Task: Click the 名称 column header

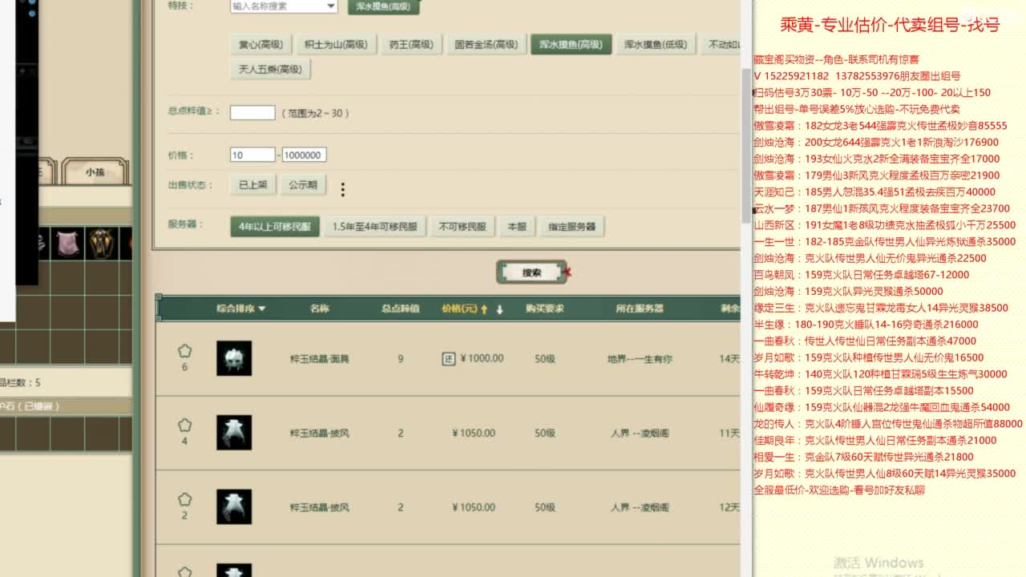Action: coord(319,309)
